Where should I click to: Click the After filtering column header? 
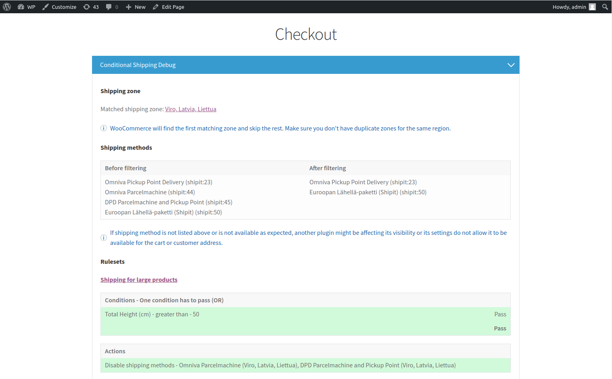click(x=327, y=168)
